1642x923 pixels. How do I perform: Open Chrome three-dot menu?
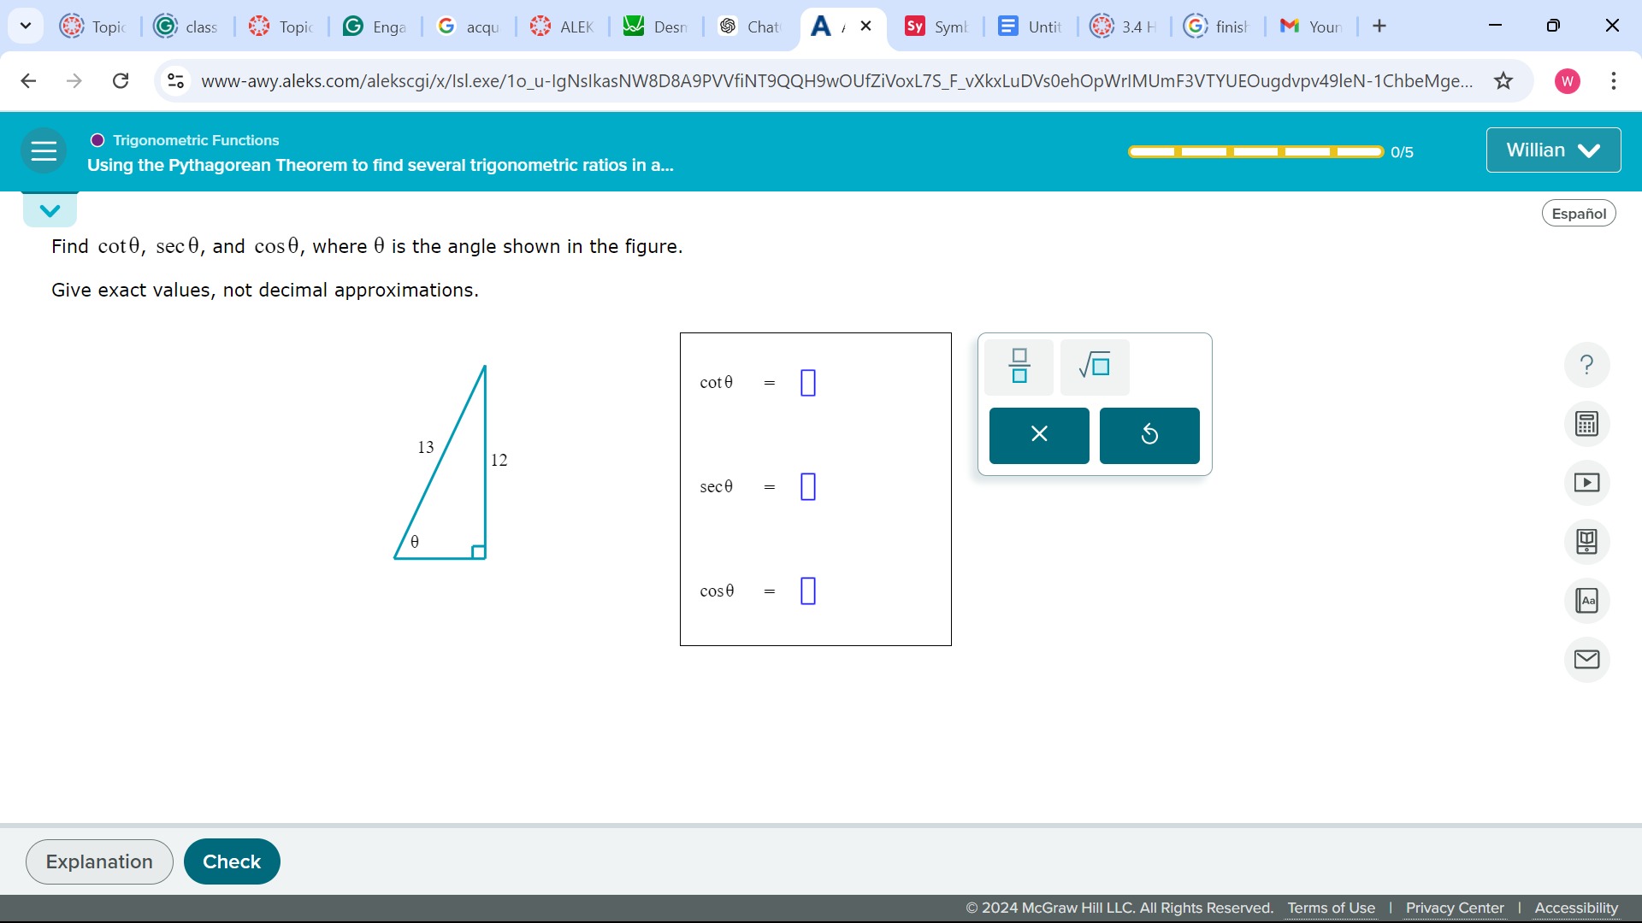[x=1614, y=81]
